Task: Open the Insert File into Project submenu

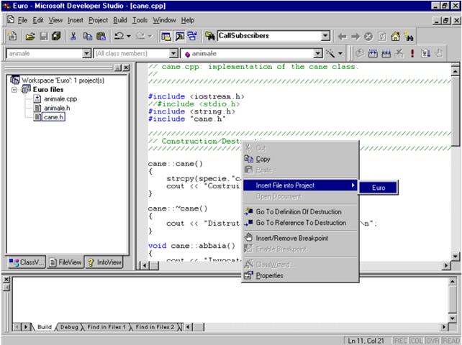Action: pyautogui.click(x=300, y=185)
